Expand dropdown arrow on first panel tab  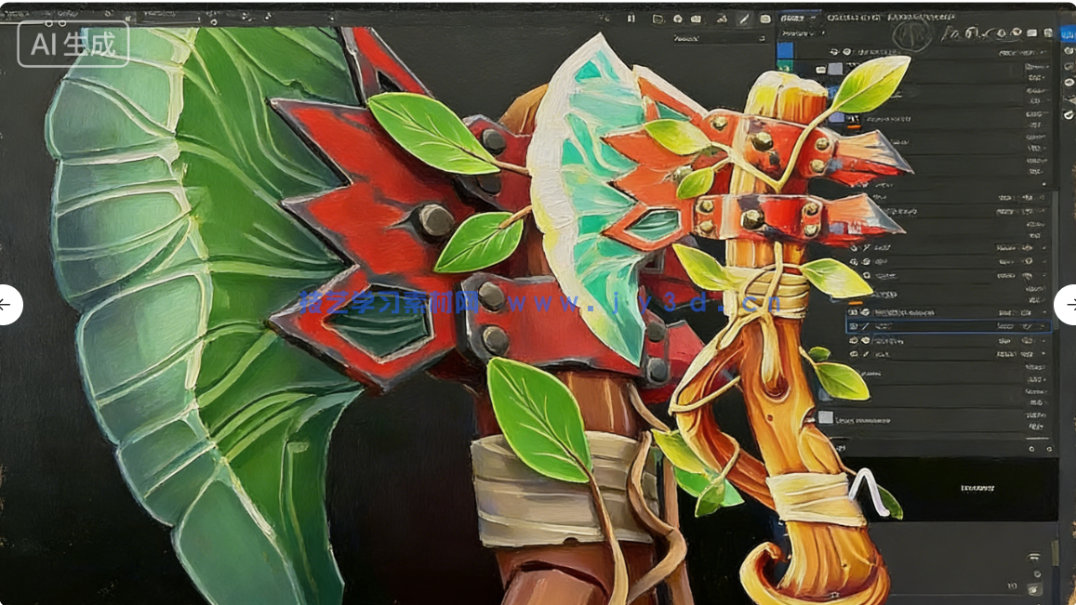click(816, 18)
